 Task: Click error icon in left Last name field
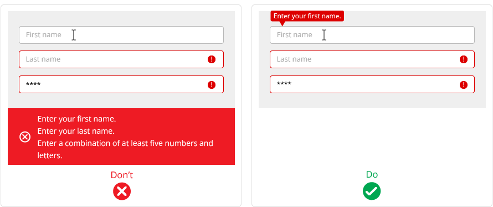pyautogui.click(x=212, y=59)
